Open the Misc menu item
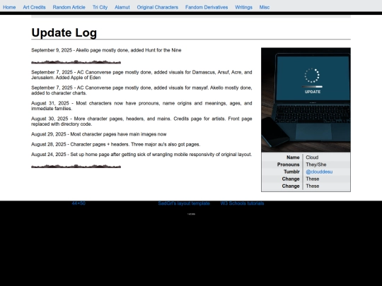 [265, 7]
